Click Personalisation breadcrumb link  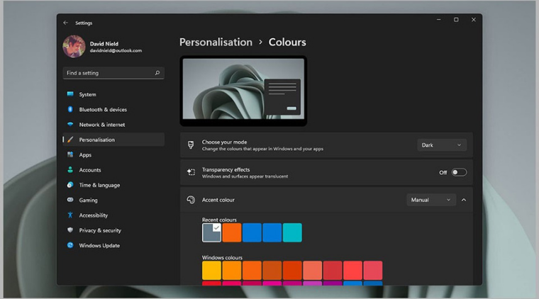[x=216, y=42]
